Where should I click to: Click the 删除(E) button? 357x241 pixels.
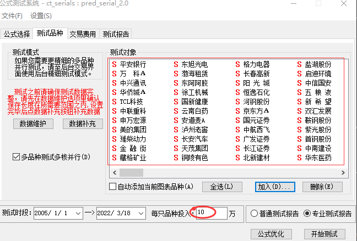tap(322, 187)
